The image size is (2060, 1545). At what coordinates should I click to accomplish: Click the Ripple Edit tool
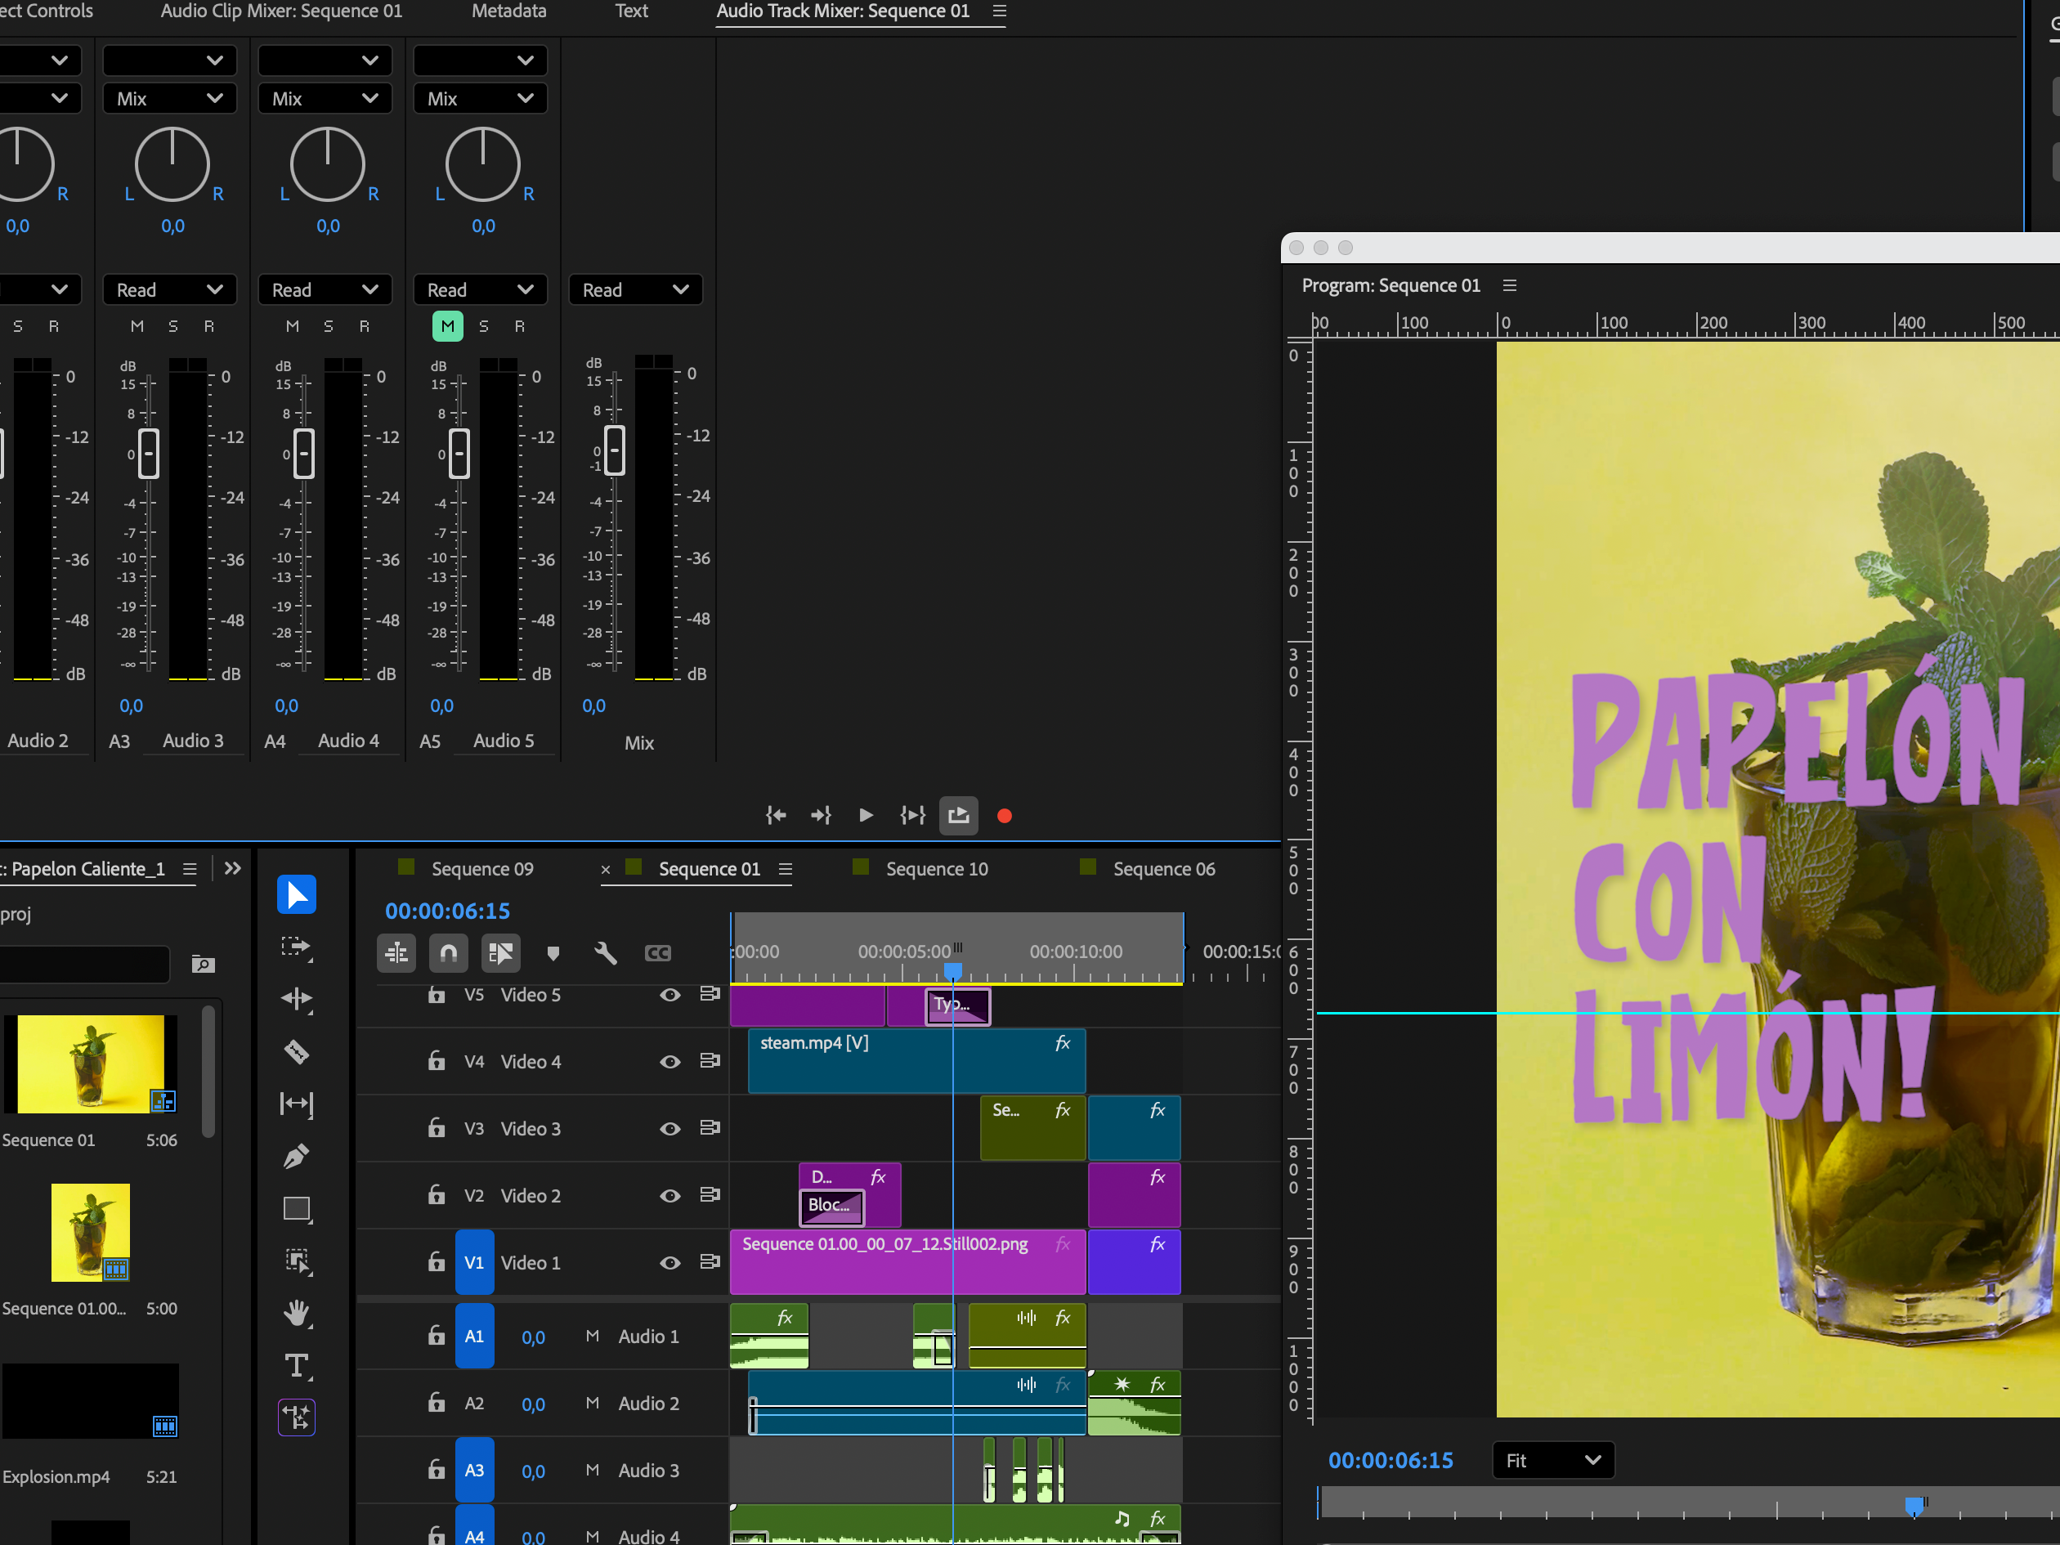296,999
